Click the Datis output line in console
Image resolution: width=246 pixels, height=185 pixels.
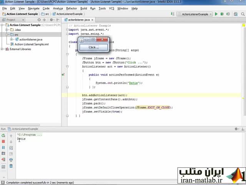[21, 139]
